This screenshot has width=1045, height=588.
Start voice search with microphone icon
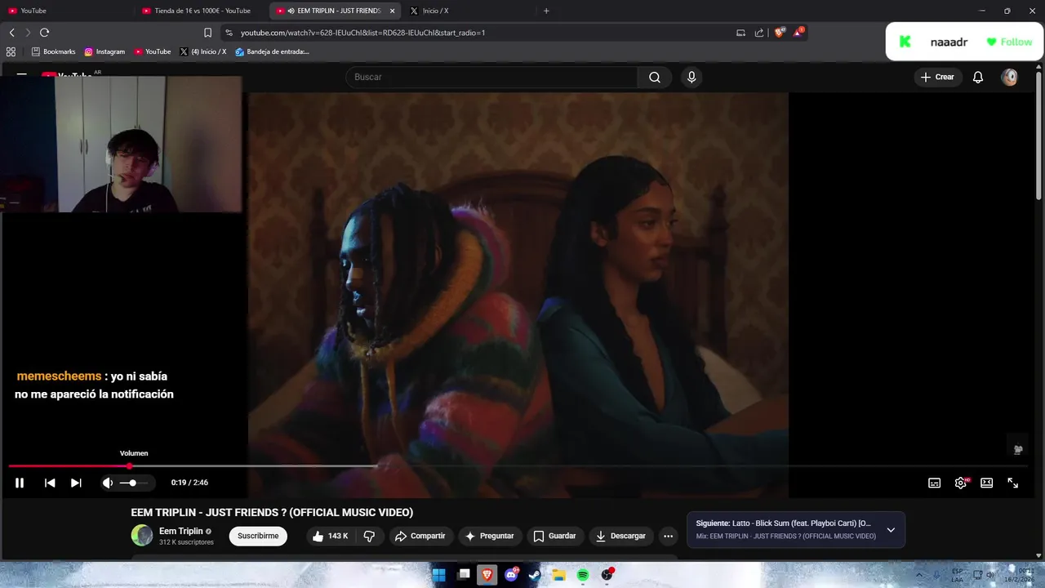[691, 77]
